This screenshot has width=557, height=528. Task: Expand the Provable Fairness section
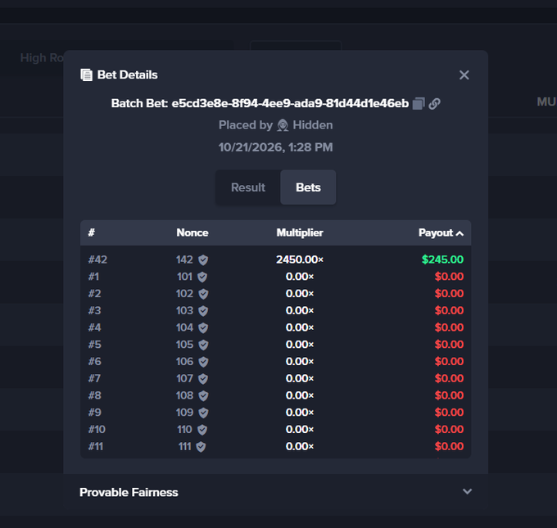pyautogui.click(x=467, y=492)
